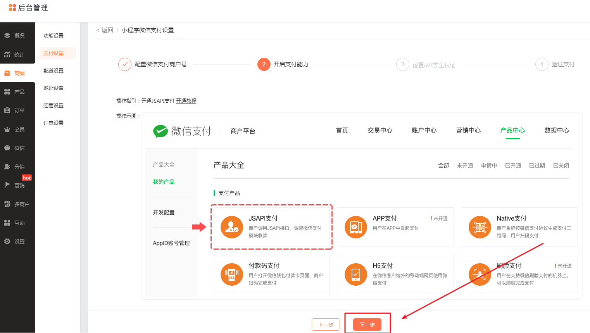The height and width of the screenshot is (333, 590).
Task: Click the 产品 grid icon
Action: pyautogui.click(x=7, y=92)
